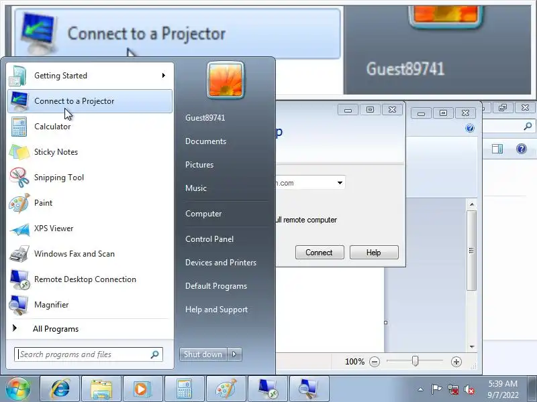Click the Show desktop strip beside the clock

click(x=532, y=389)
